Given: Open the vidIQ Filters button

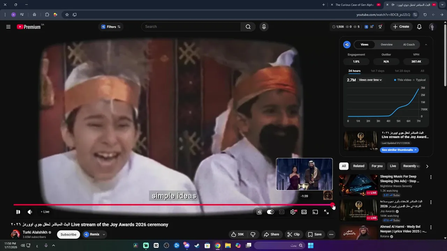Looking at the screenshot, I should coord(111,27).
